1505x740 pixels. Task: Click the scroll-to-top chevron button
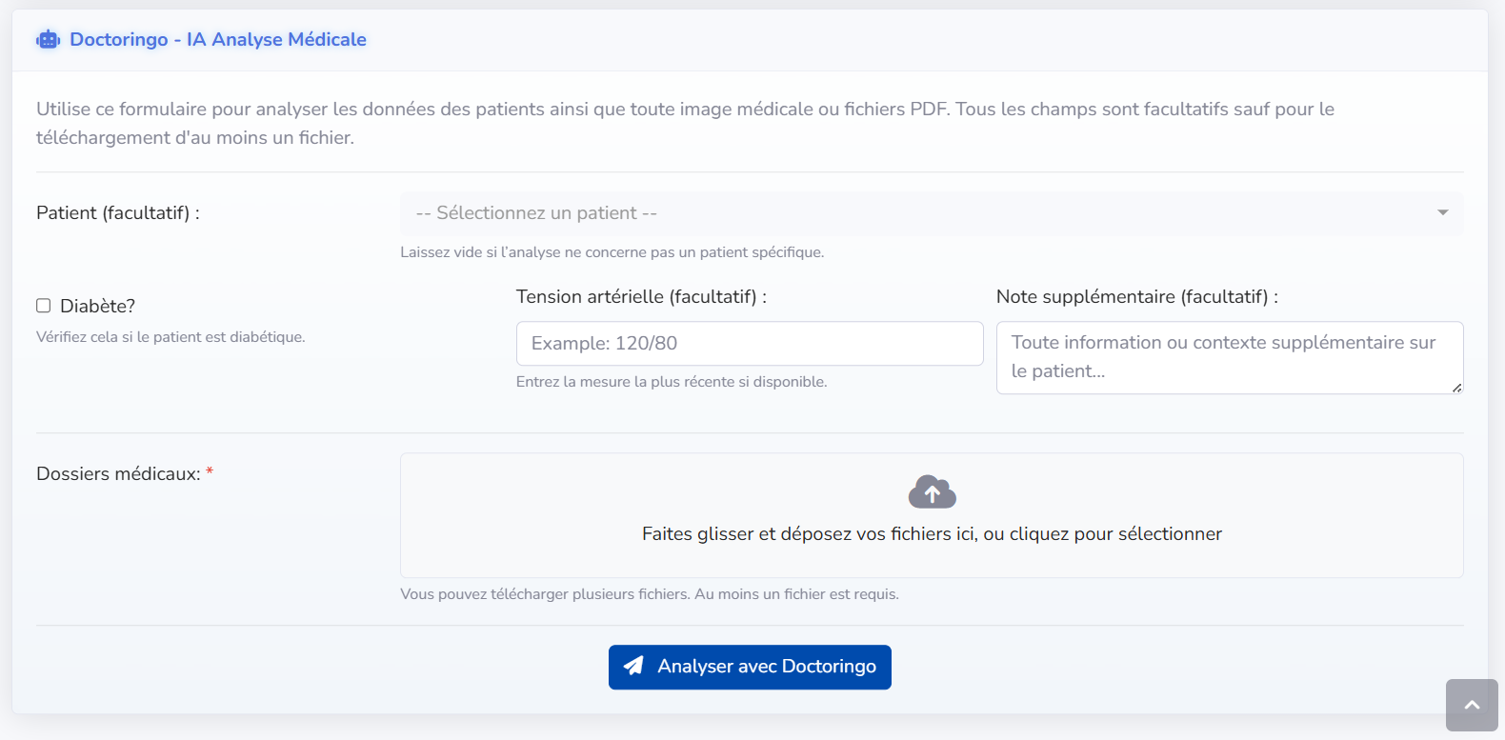coord(1472,705)
